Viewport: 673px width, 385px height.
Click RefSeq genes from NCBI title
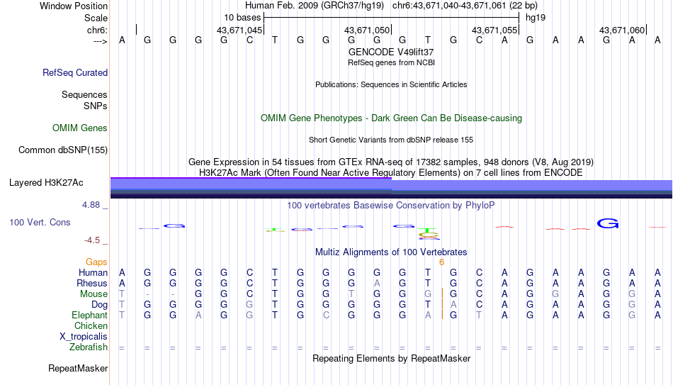[x=391, y=62]
